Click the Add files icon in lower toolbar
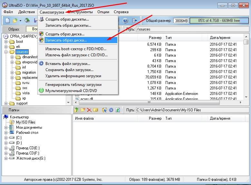The width and height of the screenshot is (251, 185). tap(105, 110)
